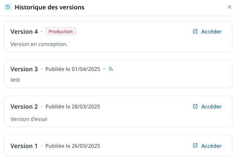The height and width of the screenshot is (159, 237).
Task: Click the "Historique des versions" heading
Action: point(49,7)
